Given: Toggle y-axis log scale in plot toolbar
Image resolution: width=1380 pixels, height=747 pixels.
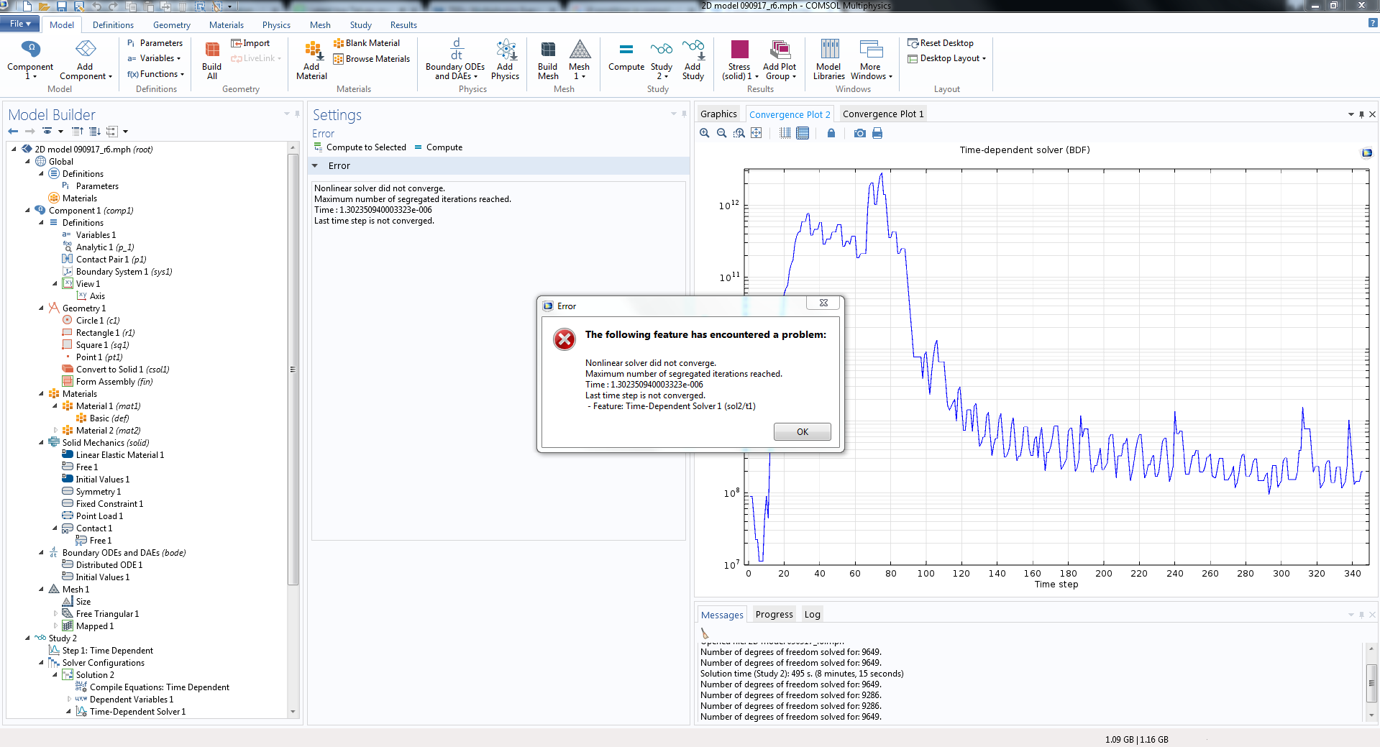Looking at the screenshot, I should (x=803, y=133).
